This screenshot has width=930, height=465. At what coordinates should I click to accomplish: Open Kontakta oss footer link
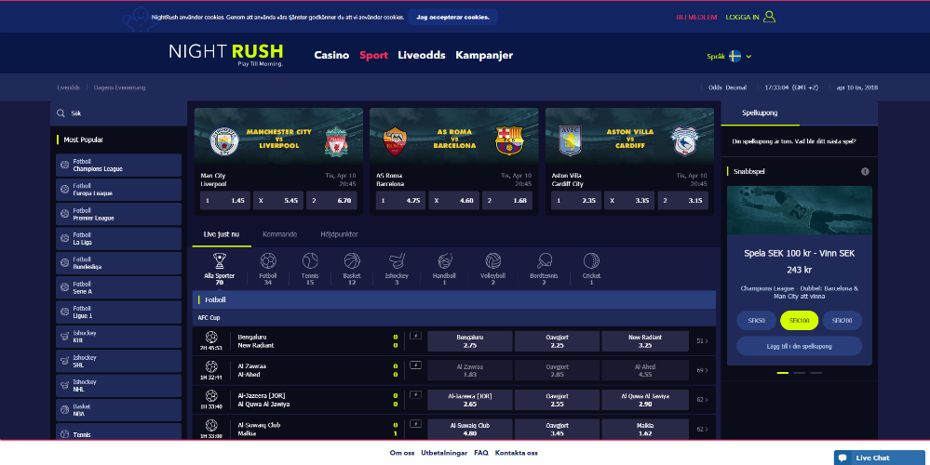(x=517, y=453)
